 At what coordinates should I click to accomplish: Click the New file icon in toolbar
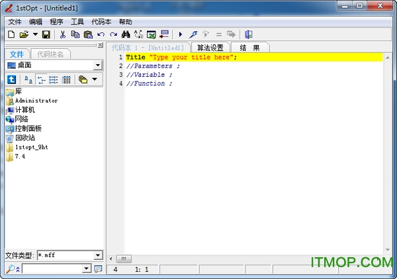pyautogui.click(x=11, y=34)
